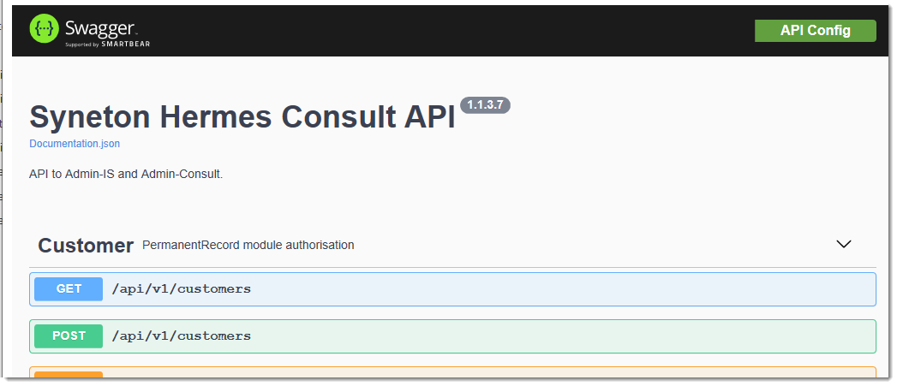This screenshot has width=897, height=386.
Task: Click the orange method badge at the bottom
Action: (x=69, y=375)
